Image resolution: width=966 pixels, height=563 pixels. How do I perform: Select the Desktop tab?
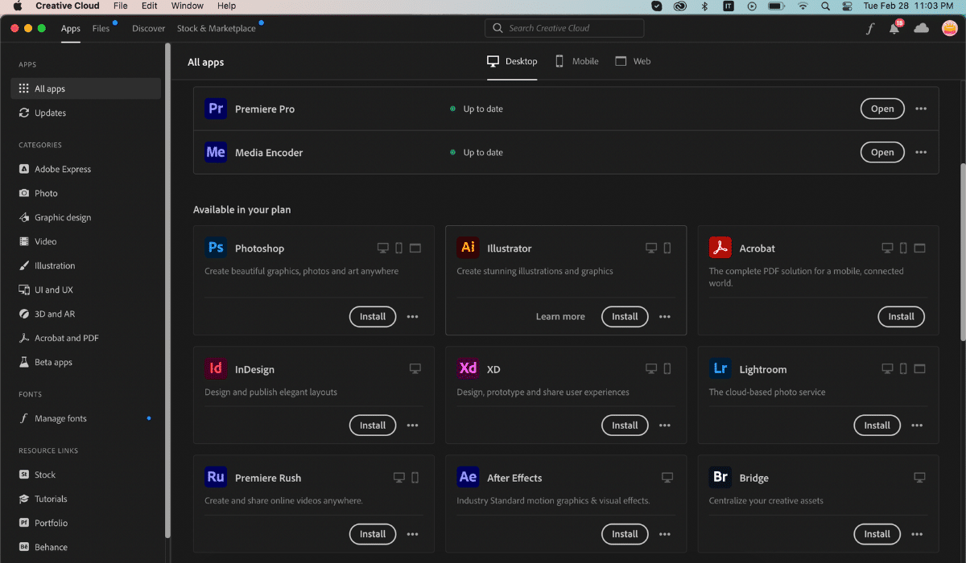pos(512,61)
